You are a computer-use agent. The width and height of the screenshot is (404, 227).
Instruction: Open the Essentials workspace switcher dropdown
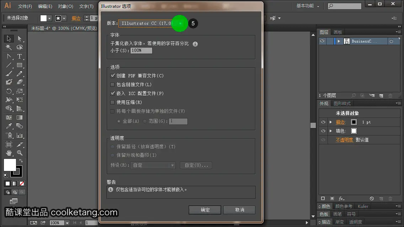308,6
